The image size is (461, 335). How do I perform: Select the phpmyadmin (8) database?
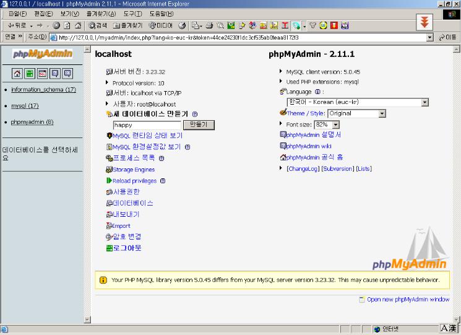[x=32, y=122]
